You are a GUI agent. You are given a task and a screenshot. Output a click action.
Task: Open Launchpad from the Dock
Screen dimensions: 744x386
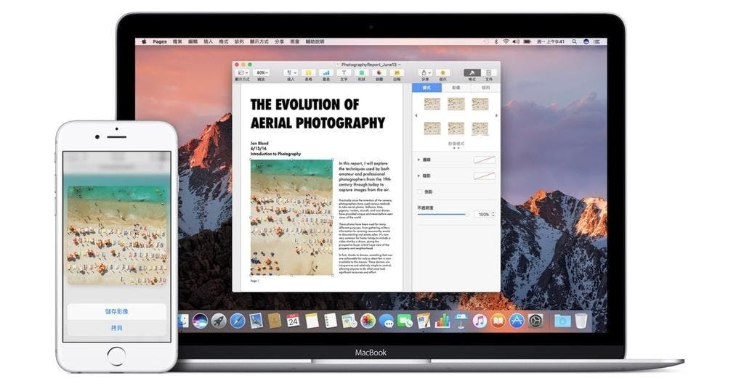(219, 321)
